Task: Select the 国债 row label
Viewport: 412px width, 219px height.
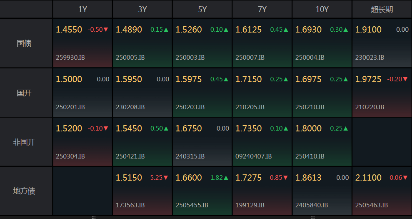Action: (24, 43)
